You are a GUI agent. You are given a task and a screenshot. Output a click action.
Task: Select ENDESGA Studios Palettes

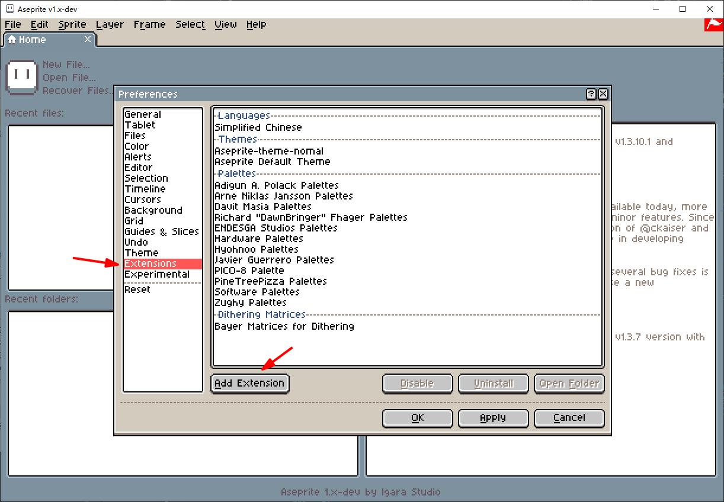(408, 228)
